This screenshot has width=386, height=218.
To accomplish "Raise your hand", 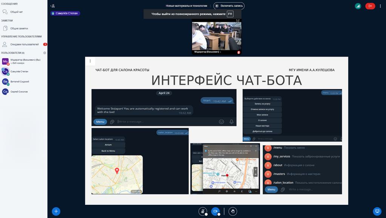I will [233, 212].
